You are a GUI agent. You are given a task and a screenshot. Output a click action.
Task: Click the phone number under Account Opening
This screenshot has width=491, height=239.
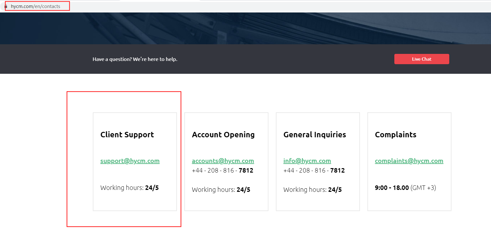click(223, 170)
